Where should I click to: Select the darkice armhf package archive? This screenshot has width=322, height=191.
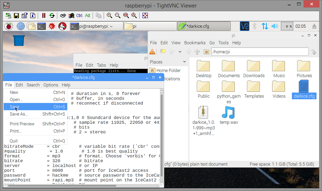[x=203, y=121]
